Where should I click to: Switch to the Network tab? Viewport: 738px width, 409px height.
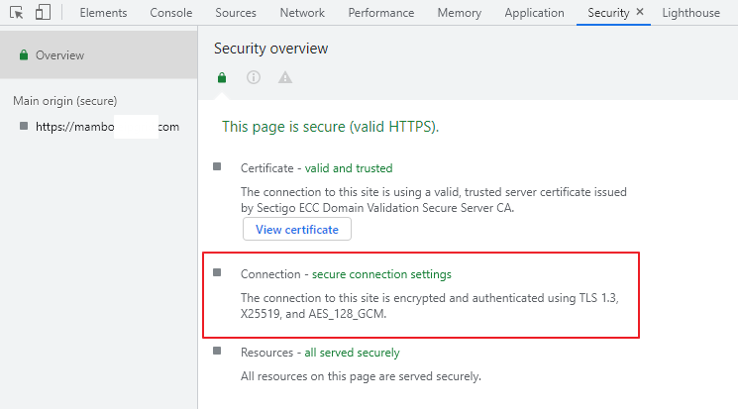tap(302, 13)
